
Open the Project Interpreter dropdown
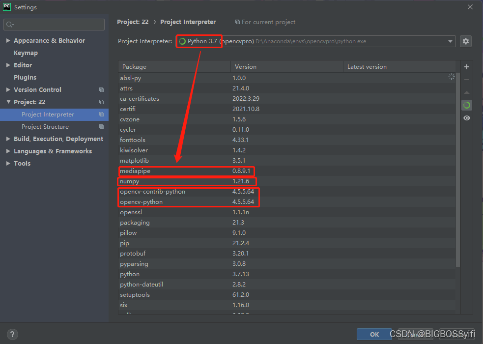tap(450, 41)
